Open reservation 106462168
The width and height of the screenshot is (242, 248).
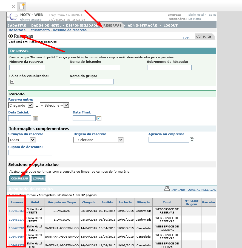17,211
